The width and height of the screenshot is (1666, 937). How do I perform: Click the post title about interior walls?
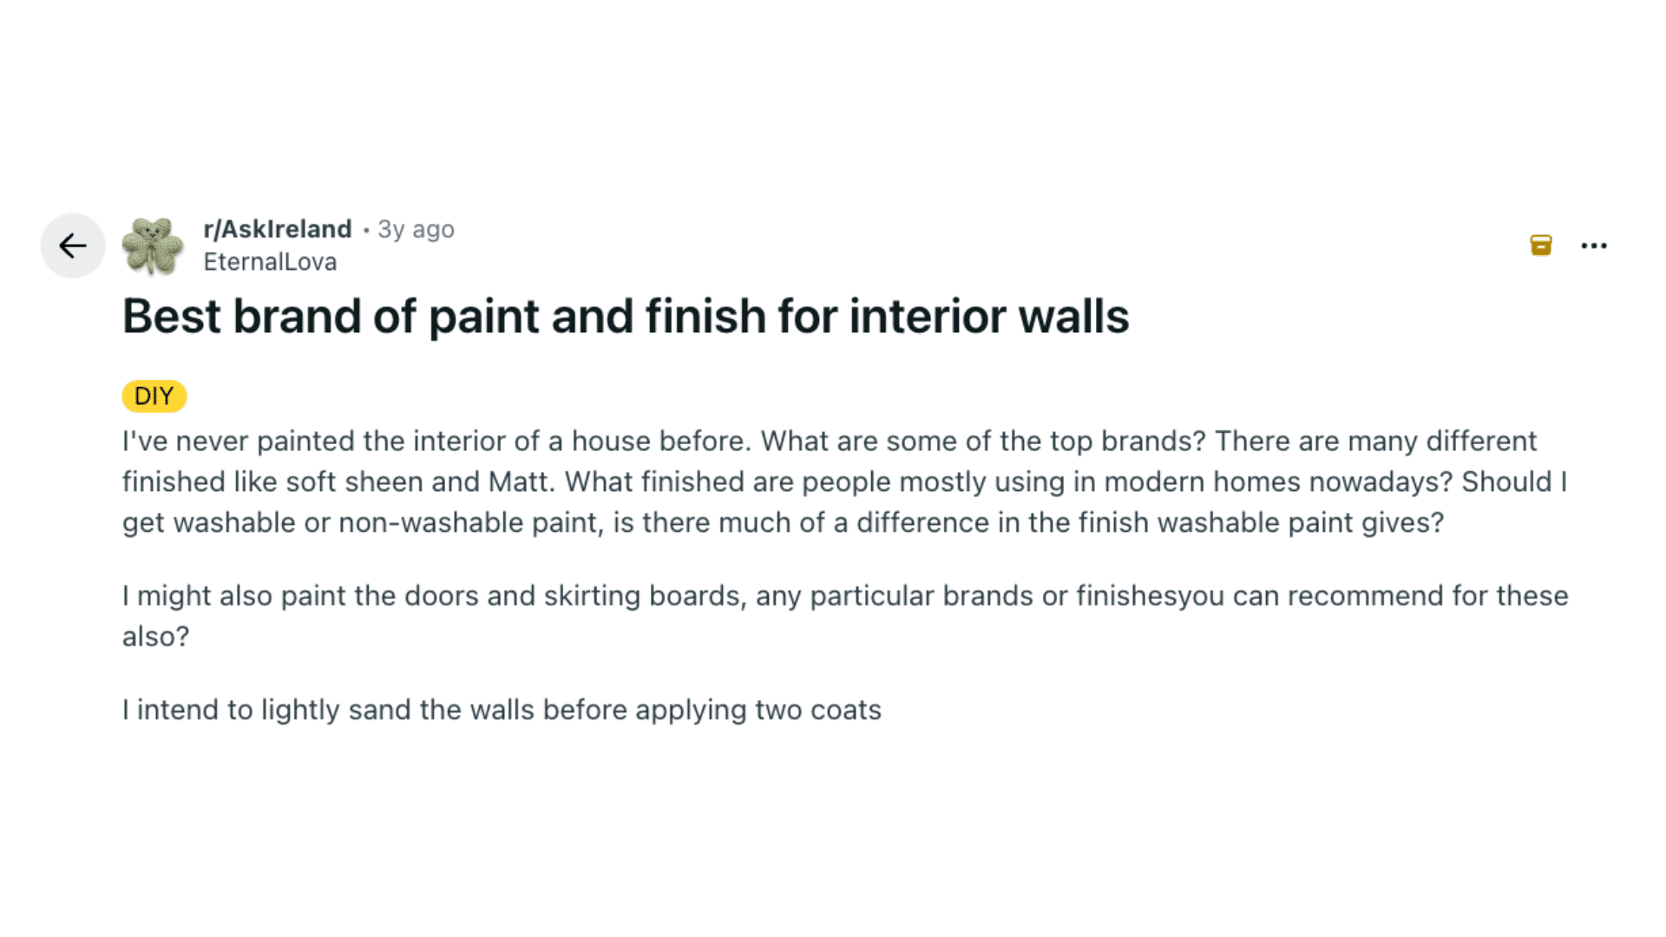coord(625,316)
